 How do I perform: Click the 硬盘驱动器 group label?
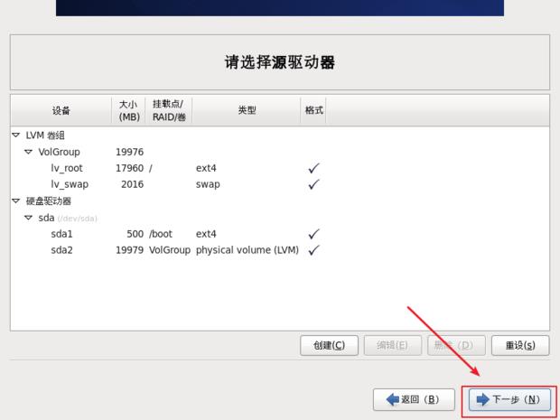tap(49, 201)
